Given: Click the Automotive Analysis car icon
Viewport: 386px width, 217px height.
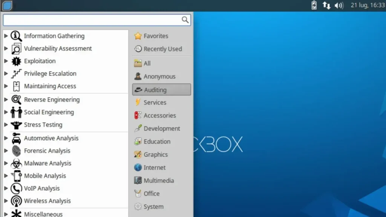Looking at the screenshot, I should [x=16, y=138].
